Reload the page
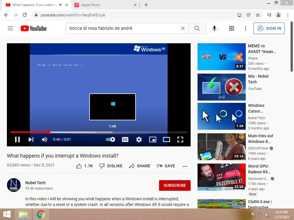This screenshot has height=220, width=294. [x=25, y=15]
